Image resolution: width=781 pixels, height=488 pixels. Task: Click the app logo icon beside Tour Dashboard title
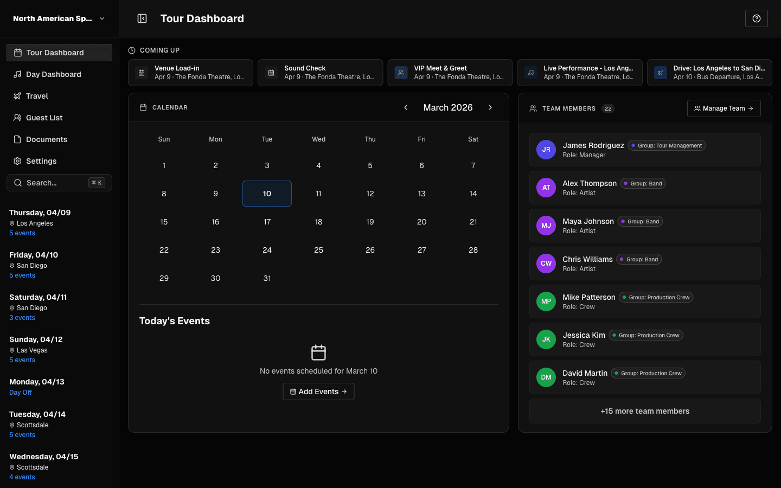click(142, 18)
